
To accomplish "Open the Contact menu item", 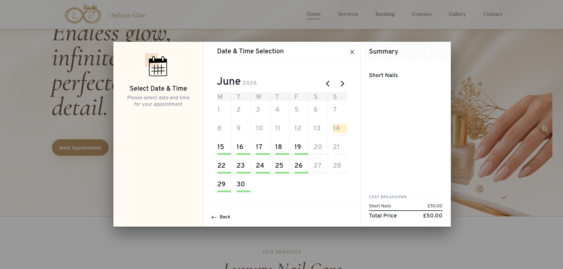I will pyautogui.click(x=493, y=14).
